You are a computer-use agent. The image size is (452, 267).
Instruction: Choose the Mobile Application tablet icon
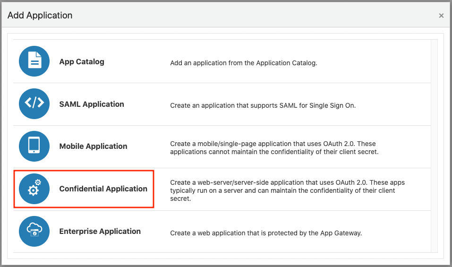(x=34, y=146)
